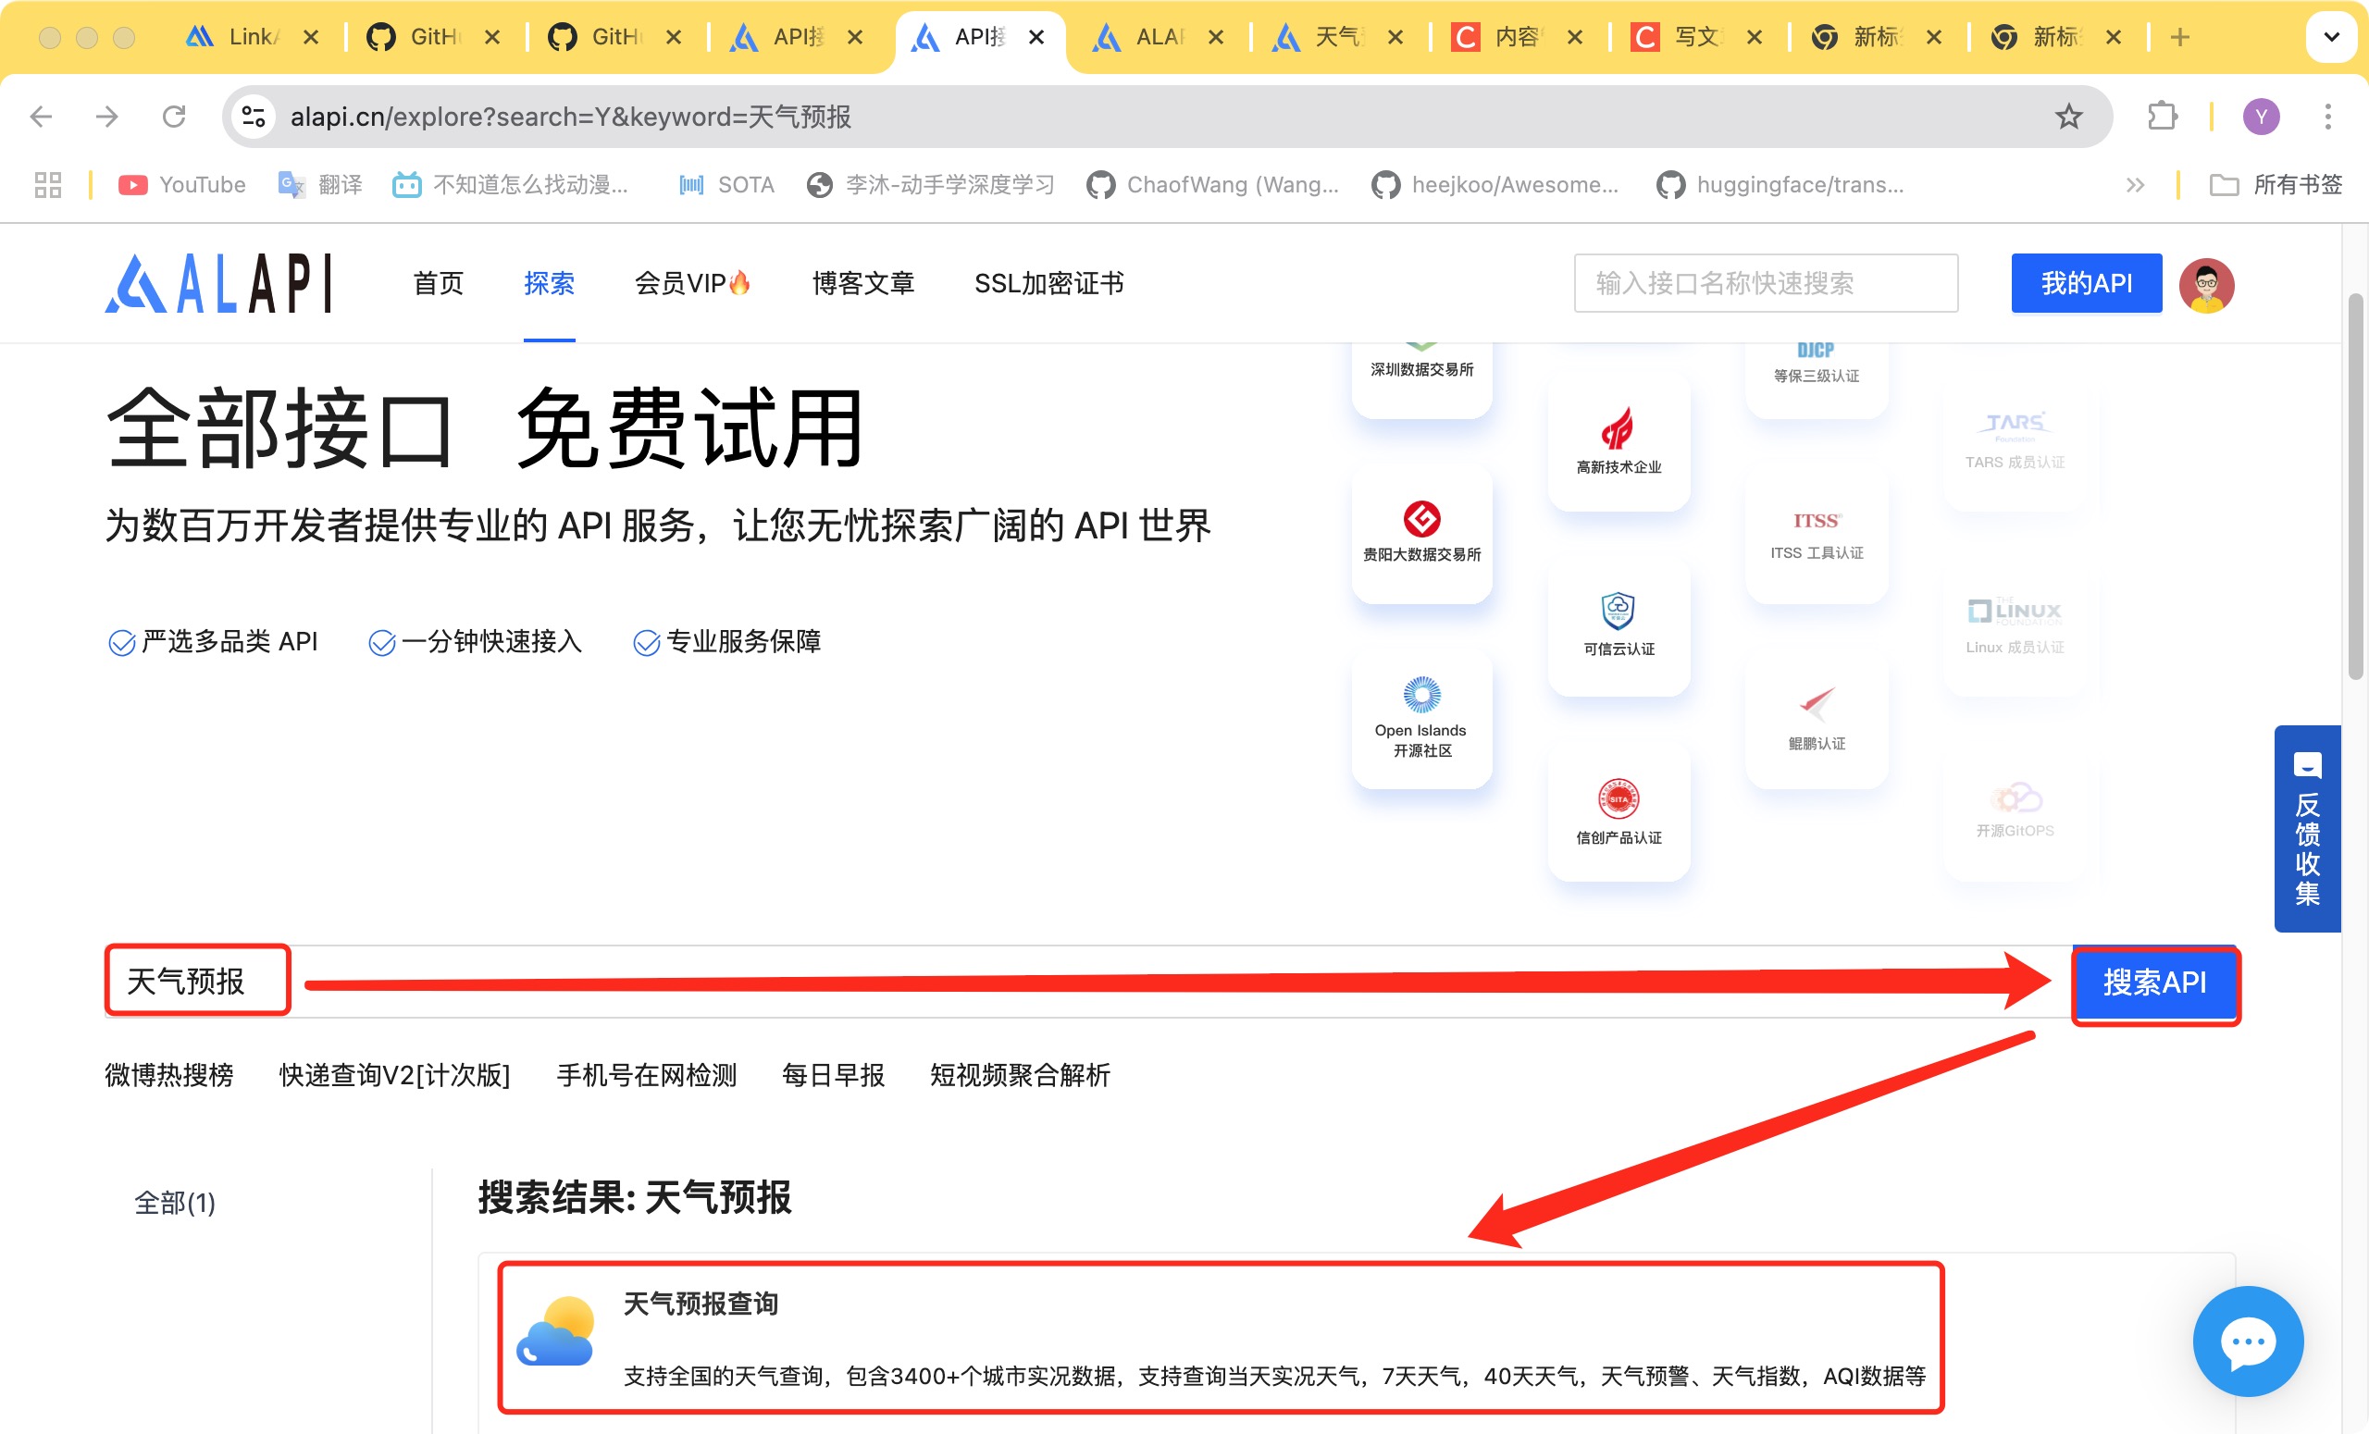Click the page vertical scrollbar thumb
The height and width of the screenshot is (1434, 2369).
point(2354,486)
